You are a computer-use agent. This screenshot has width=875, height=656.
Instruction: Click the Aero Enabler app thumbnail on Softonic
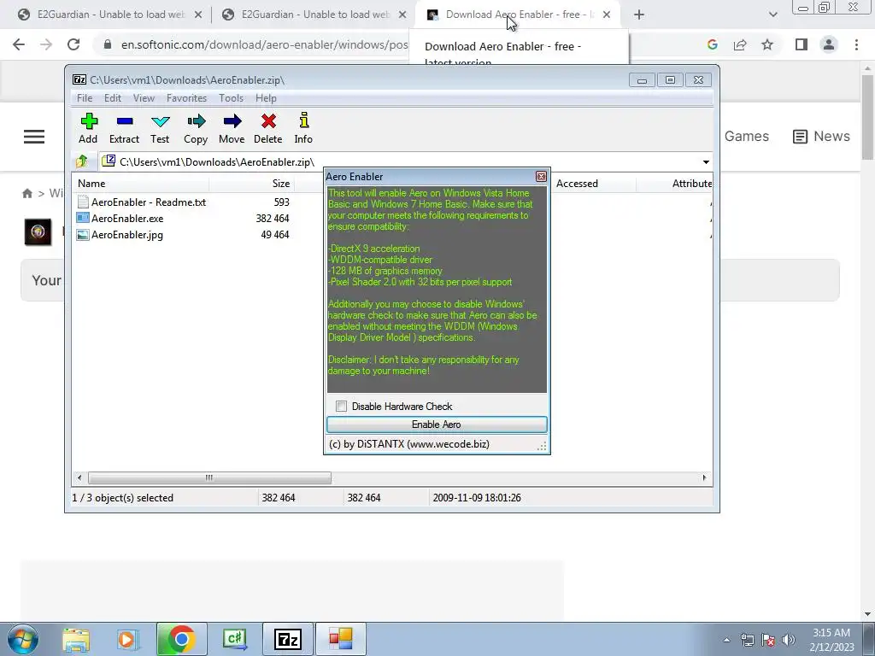pos(38,232)
